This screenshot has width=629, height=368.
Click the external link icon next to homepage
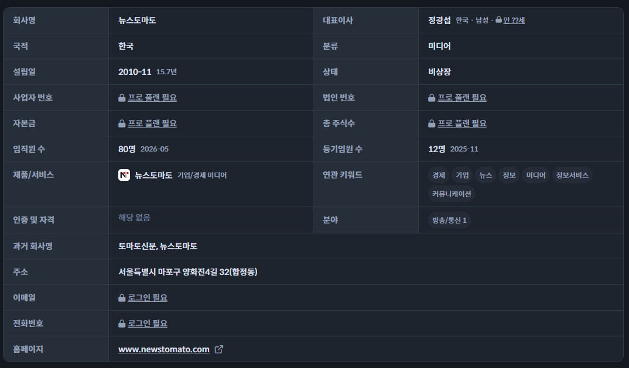(x=218, y=349)
